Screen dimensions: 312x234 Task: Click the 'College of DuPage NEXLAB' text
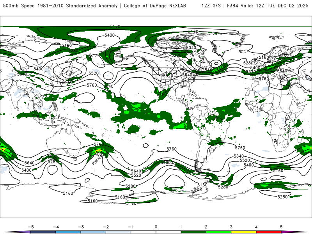coord(155,5)
